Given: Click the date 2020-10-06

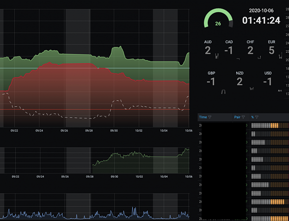Looking at the screenshot, I should pos(261,11).
